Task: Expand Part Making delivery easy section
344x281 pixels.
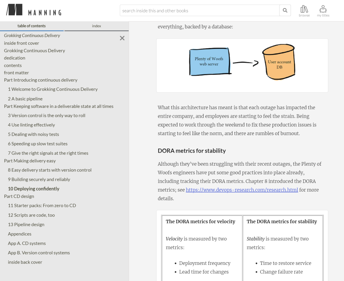Action: [x=30, y=161]
